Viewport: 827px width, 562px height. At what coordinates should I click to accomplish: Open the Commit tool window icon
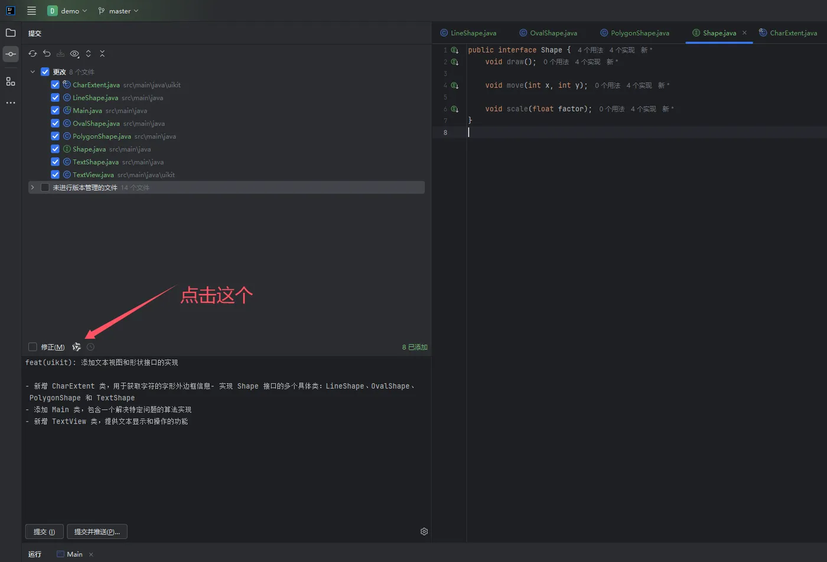pos(11,54)
